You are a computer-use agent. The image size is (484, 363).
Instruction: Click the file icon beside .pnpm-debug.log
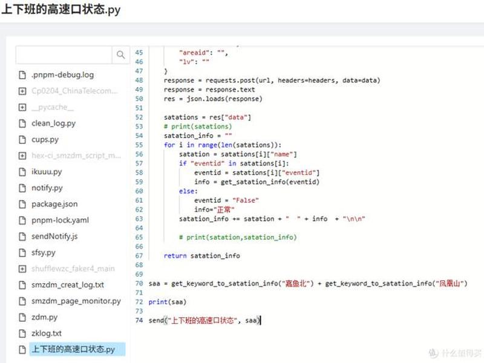22,74
